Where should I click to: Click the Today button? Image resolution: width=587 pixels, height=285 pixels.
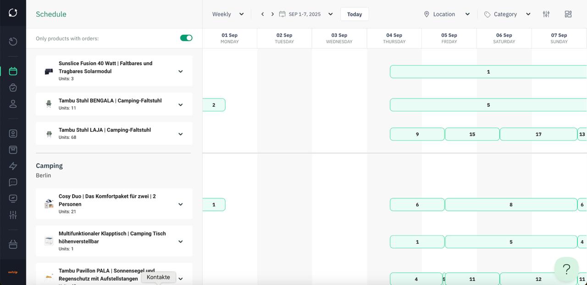(354, 14)
